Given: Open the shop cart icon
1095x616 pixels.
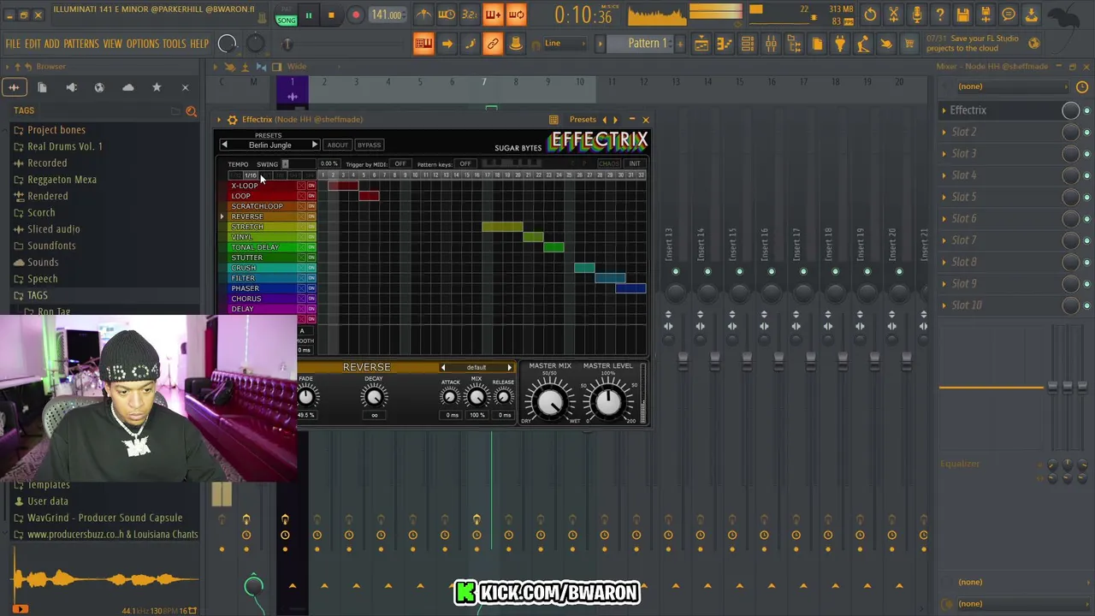Looking at the screenshot, I should tap(909, 44).
